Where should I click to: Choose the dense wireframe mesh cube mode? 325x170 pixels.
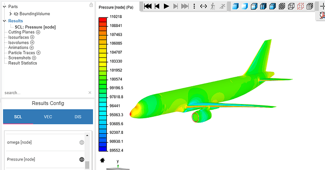click(x=282, y=6)
